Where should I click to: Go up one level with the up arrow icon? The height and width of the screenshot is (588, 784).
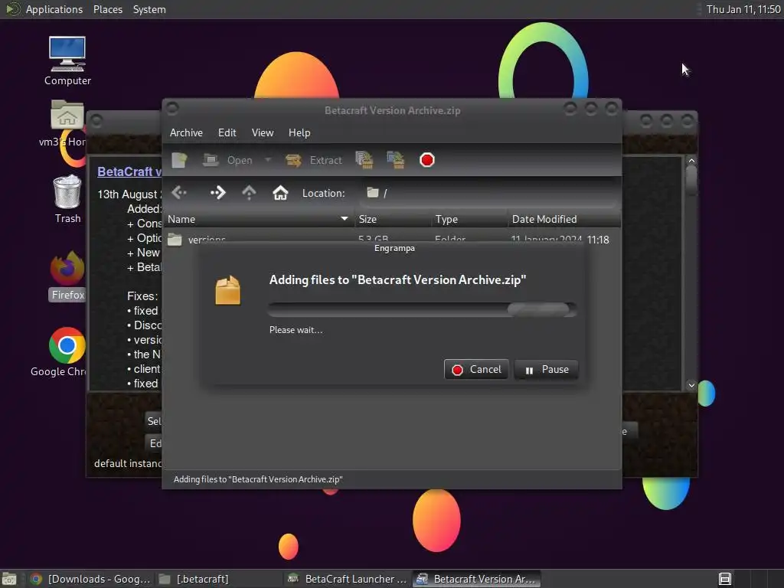tap(249, 192)
